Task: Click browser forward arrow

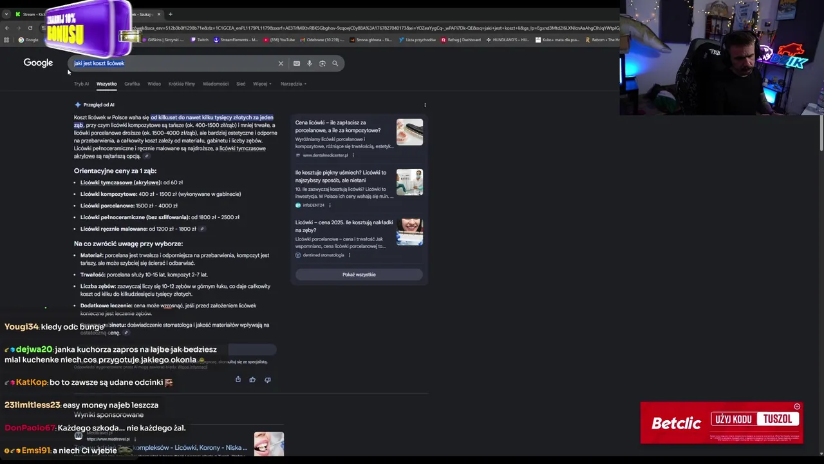Action: (19, 28)
